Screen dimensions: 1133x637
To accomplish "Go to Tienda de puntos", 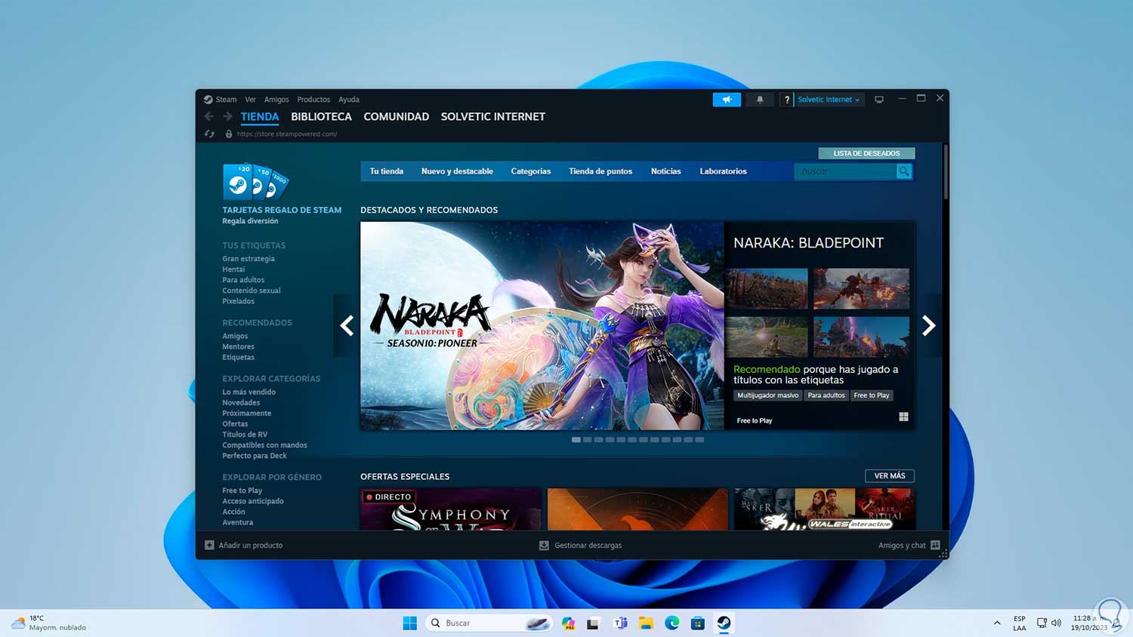I will [x=600, y=171].
